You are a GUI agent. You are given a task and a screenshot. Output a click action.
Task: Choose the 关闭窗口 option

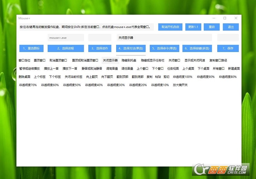click(x=174, y=60)
